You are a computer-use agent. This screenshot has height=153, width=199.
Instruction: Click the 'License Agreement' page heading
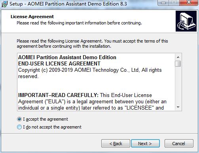[32, 17]
